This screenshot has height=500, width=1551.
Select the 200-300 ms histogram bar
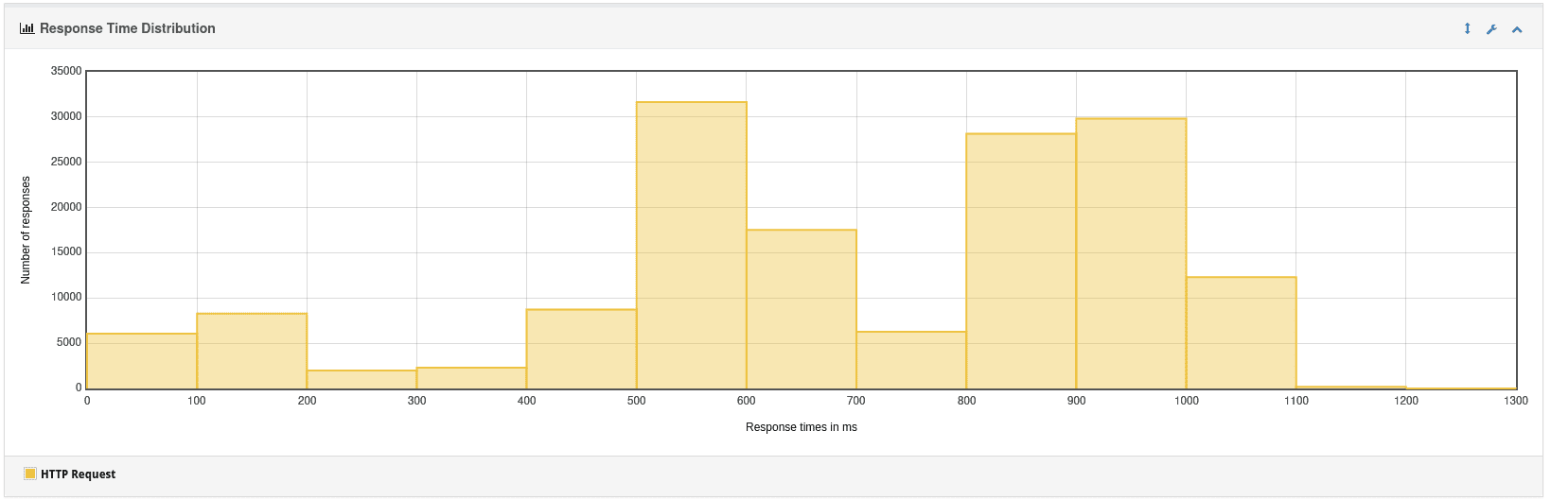[x=361, y=379]
